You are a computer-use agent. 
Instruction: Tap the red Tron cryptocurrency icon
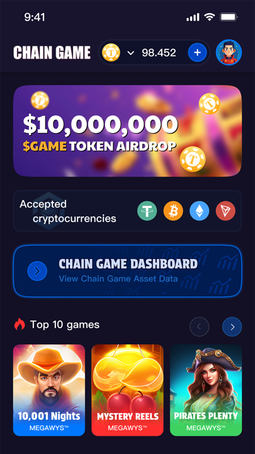225,211
